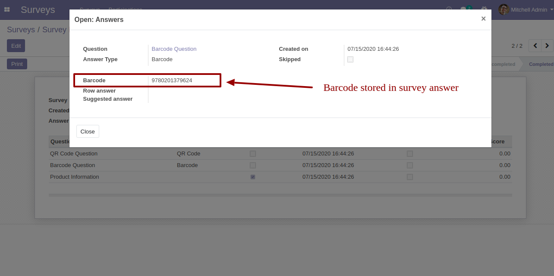554x276 pixels.
Task: Toggle checked box in Product Information row
Action: (253, 177)
